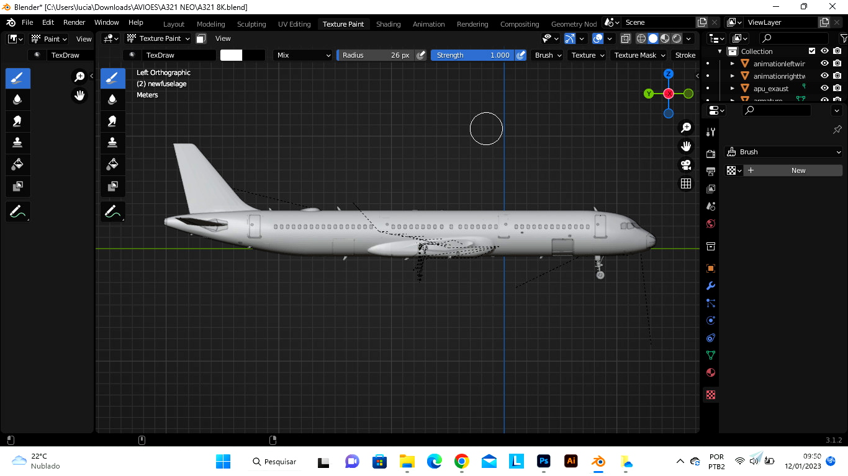The height and width of the screenshot is (476, 848).
Task: Hide animationrightwing object with eye icon
Action: coord(824,76)
